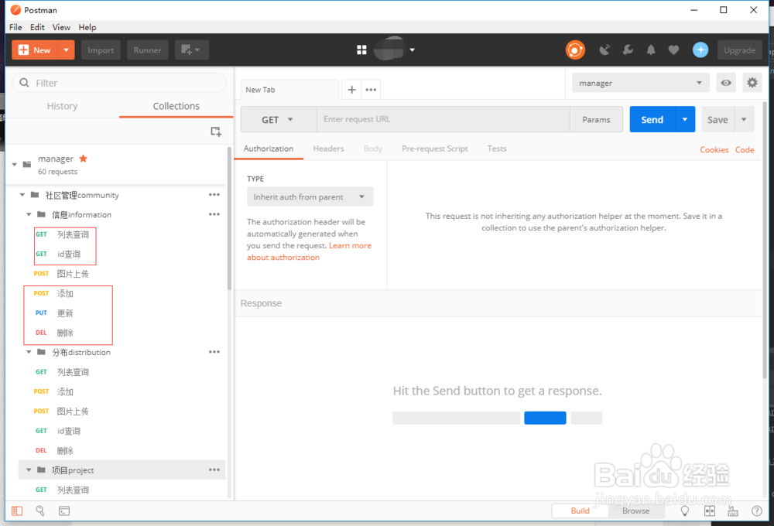This screenshot has width=774, height=526.
Task: Open the Tests tab in request editor
Action: coord(497,149)
